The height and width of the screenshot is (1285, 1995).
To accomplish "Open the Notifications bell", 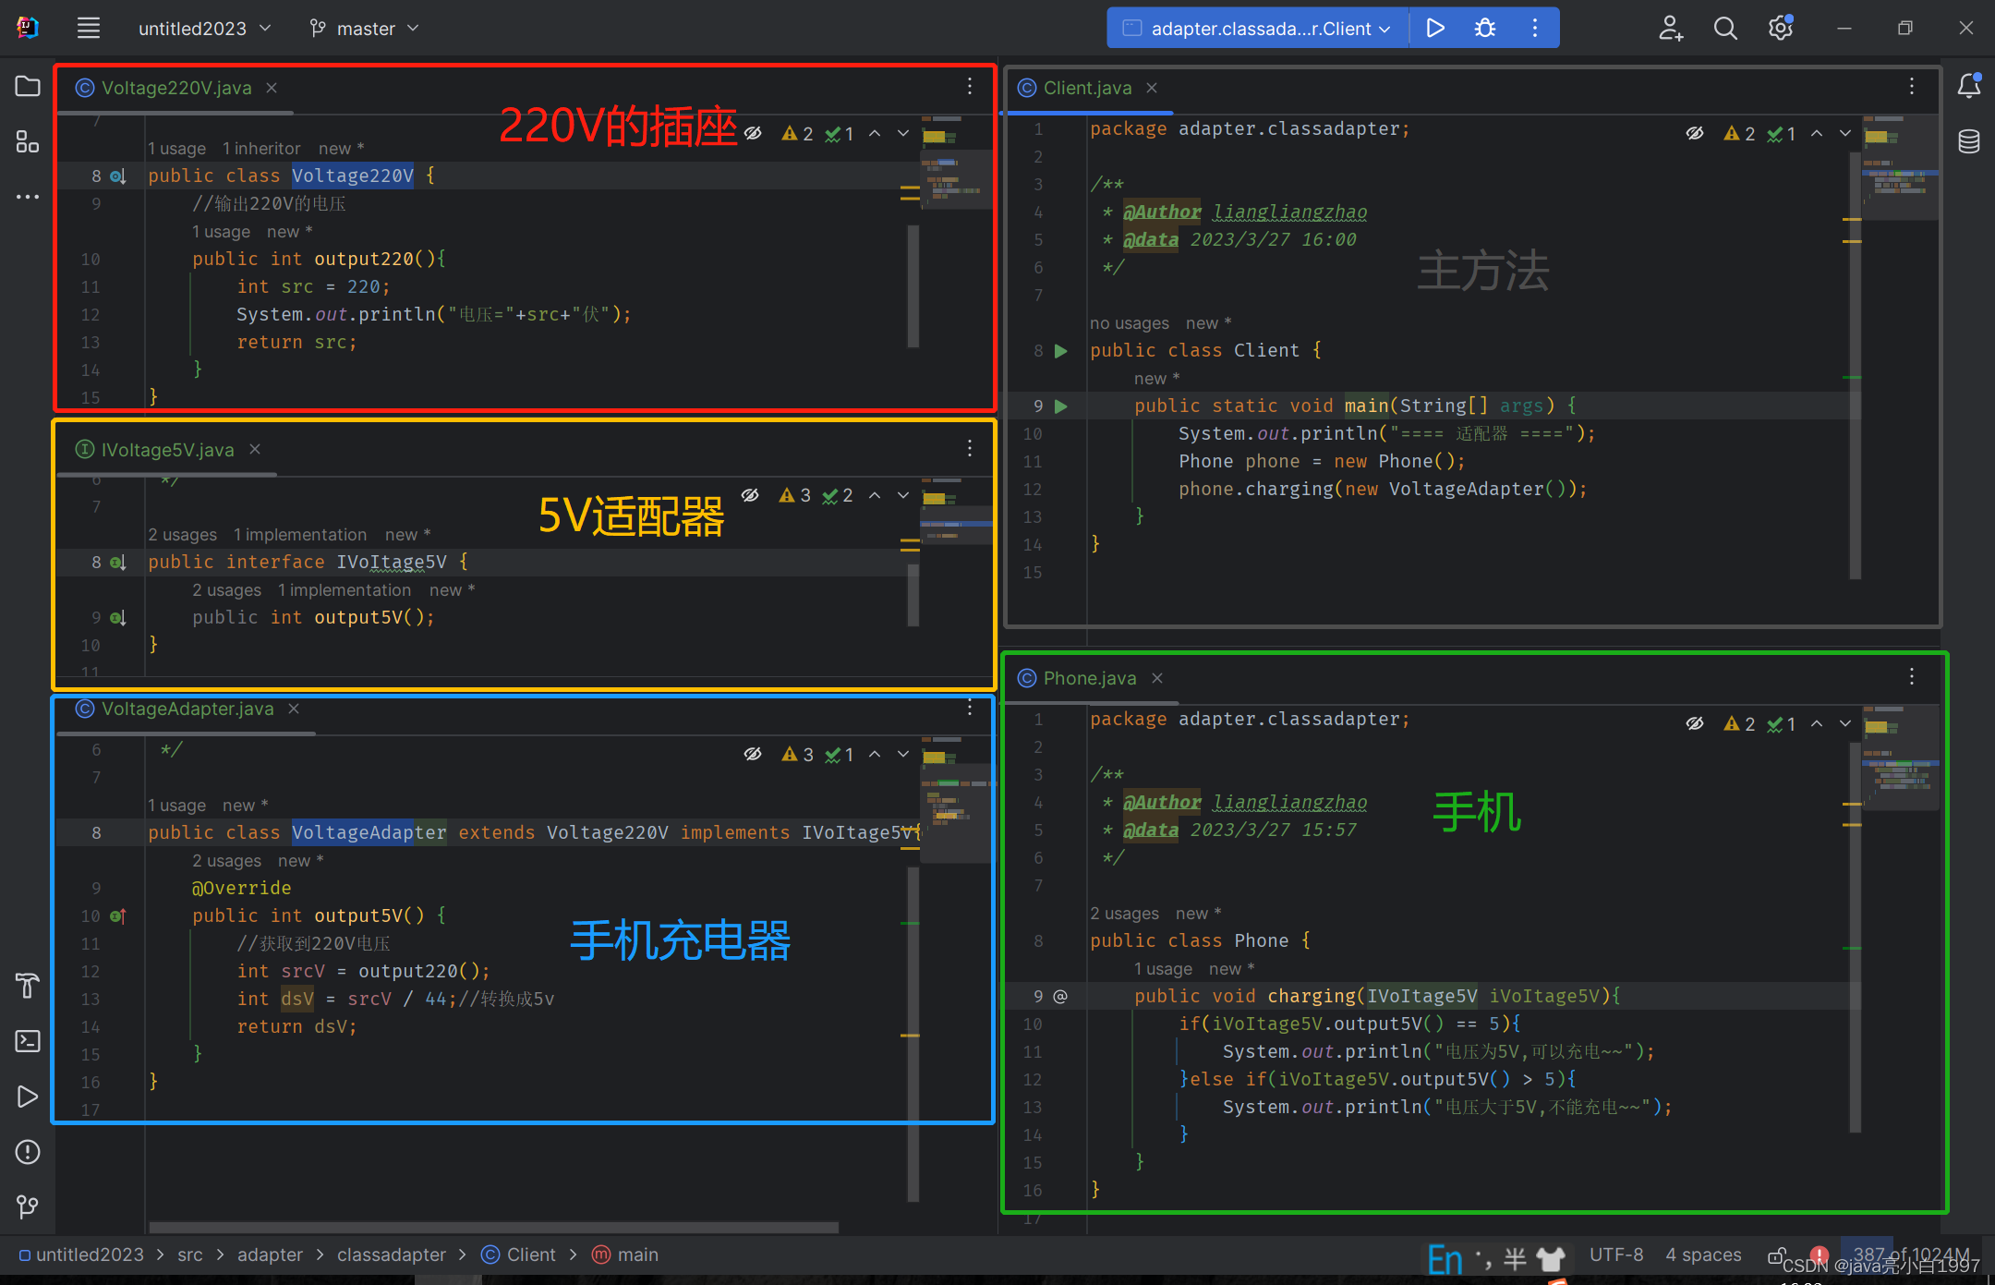I will coord(1968,86).
